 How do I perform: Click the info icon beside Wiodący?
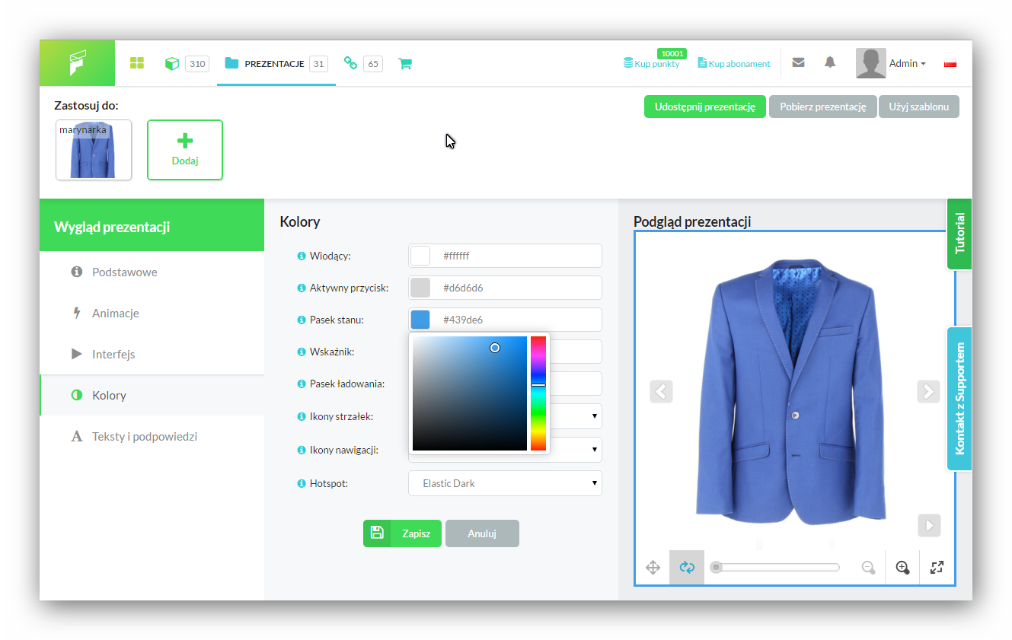pos(302,256)
